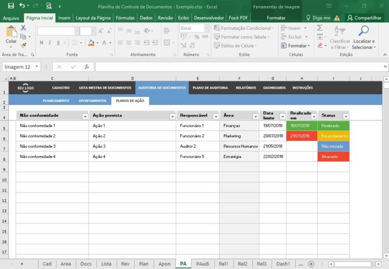Click the insert function fx icon
Viewport: 389px width, 269px height.
point(87,67)
